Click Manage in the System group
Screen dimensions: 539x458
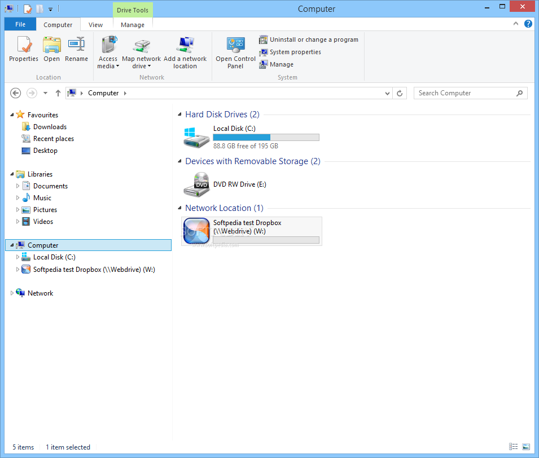click(x=277, y=64)
